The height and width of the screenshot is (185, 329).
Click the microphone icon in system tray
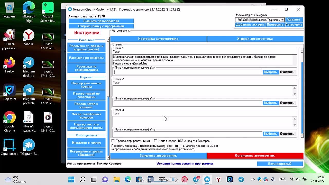point(273,179)
